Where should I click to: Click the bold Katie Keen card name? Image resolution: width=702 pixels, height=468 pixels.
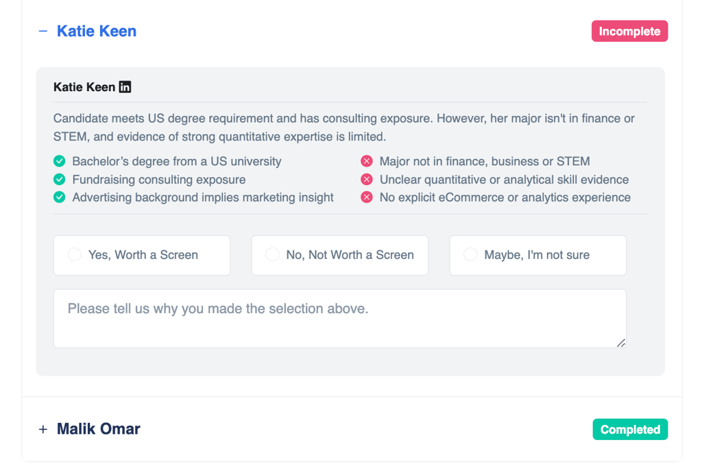[84, 87]
